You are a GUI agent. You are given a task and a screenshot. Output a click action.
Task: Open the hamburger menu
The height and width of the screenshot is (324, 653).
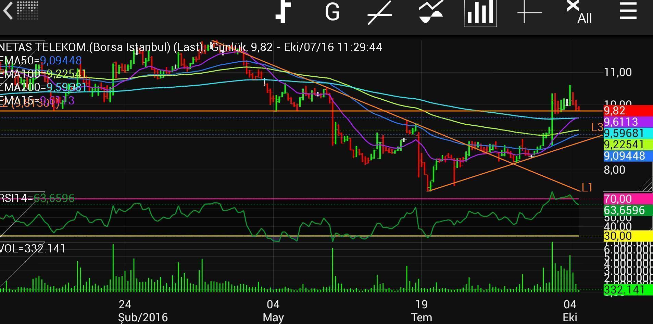[x=628, y=12]
